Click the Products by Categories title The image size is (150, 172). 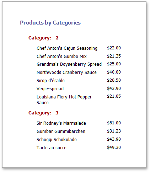[x=50, y=23]
